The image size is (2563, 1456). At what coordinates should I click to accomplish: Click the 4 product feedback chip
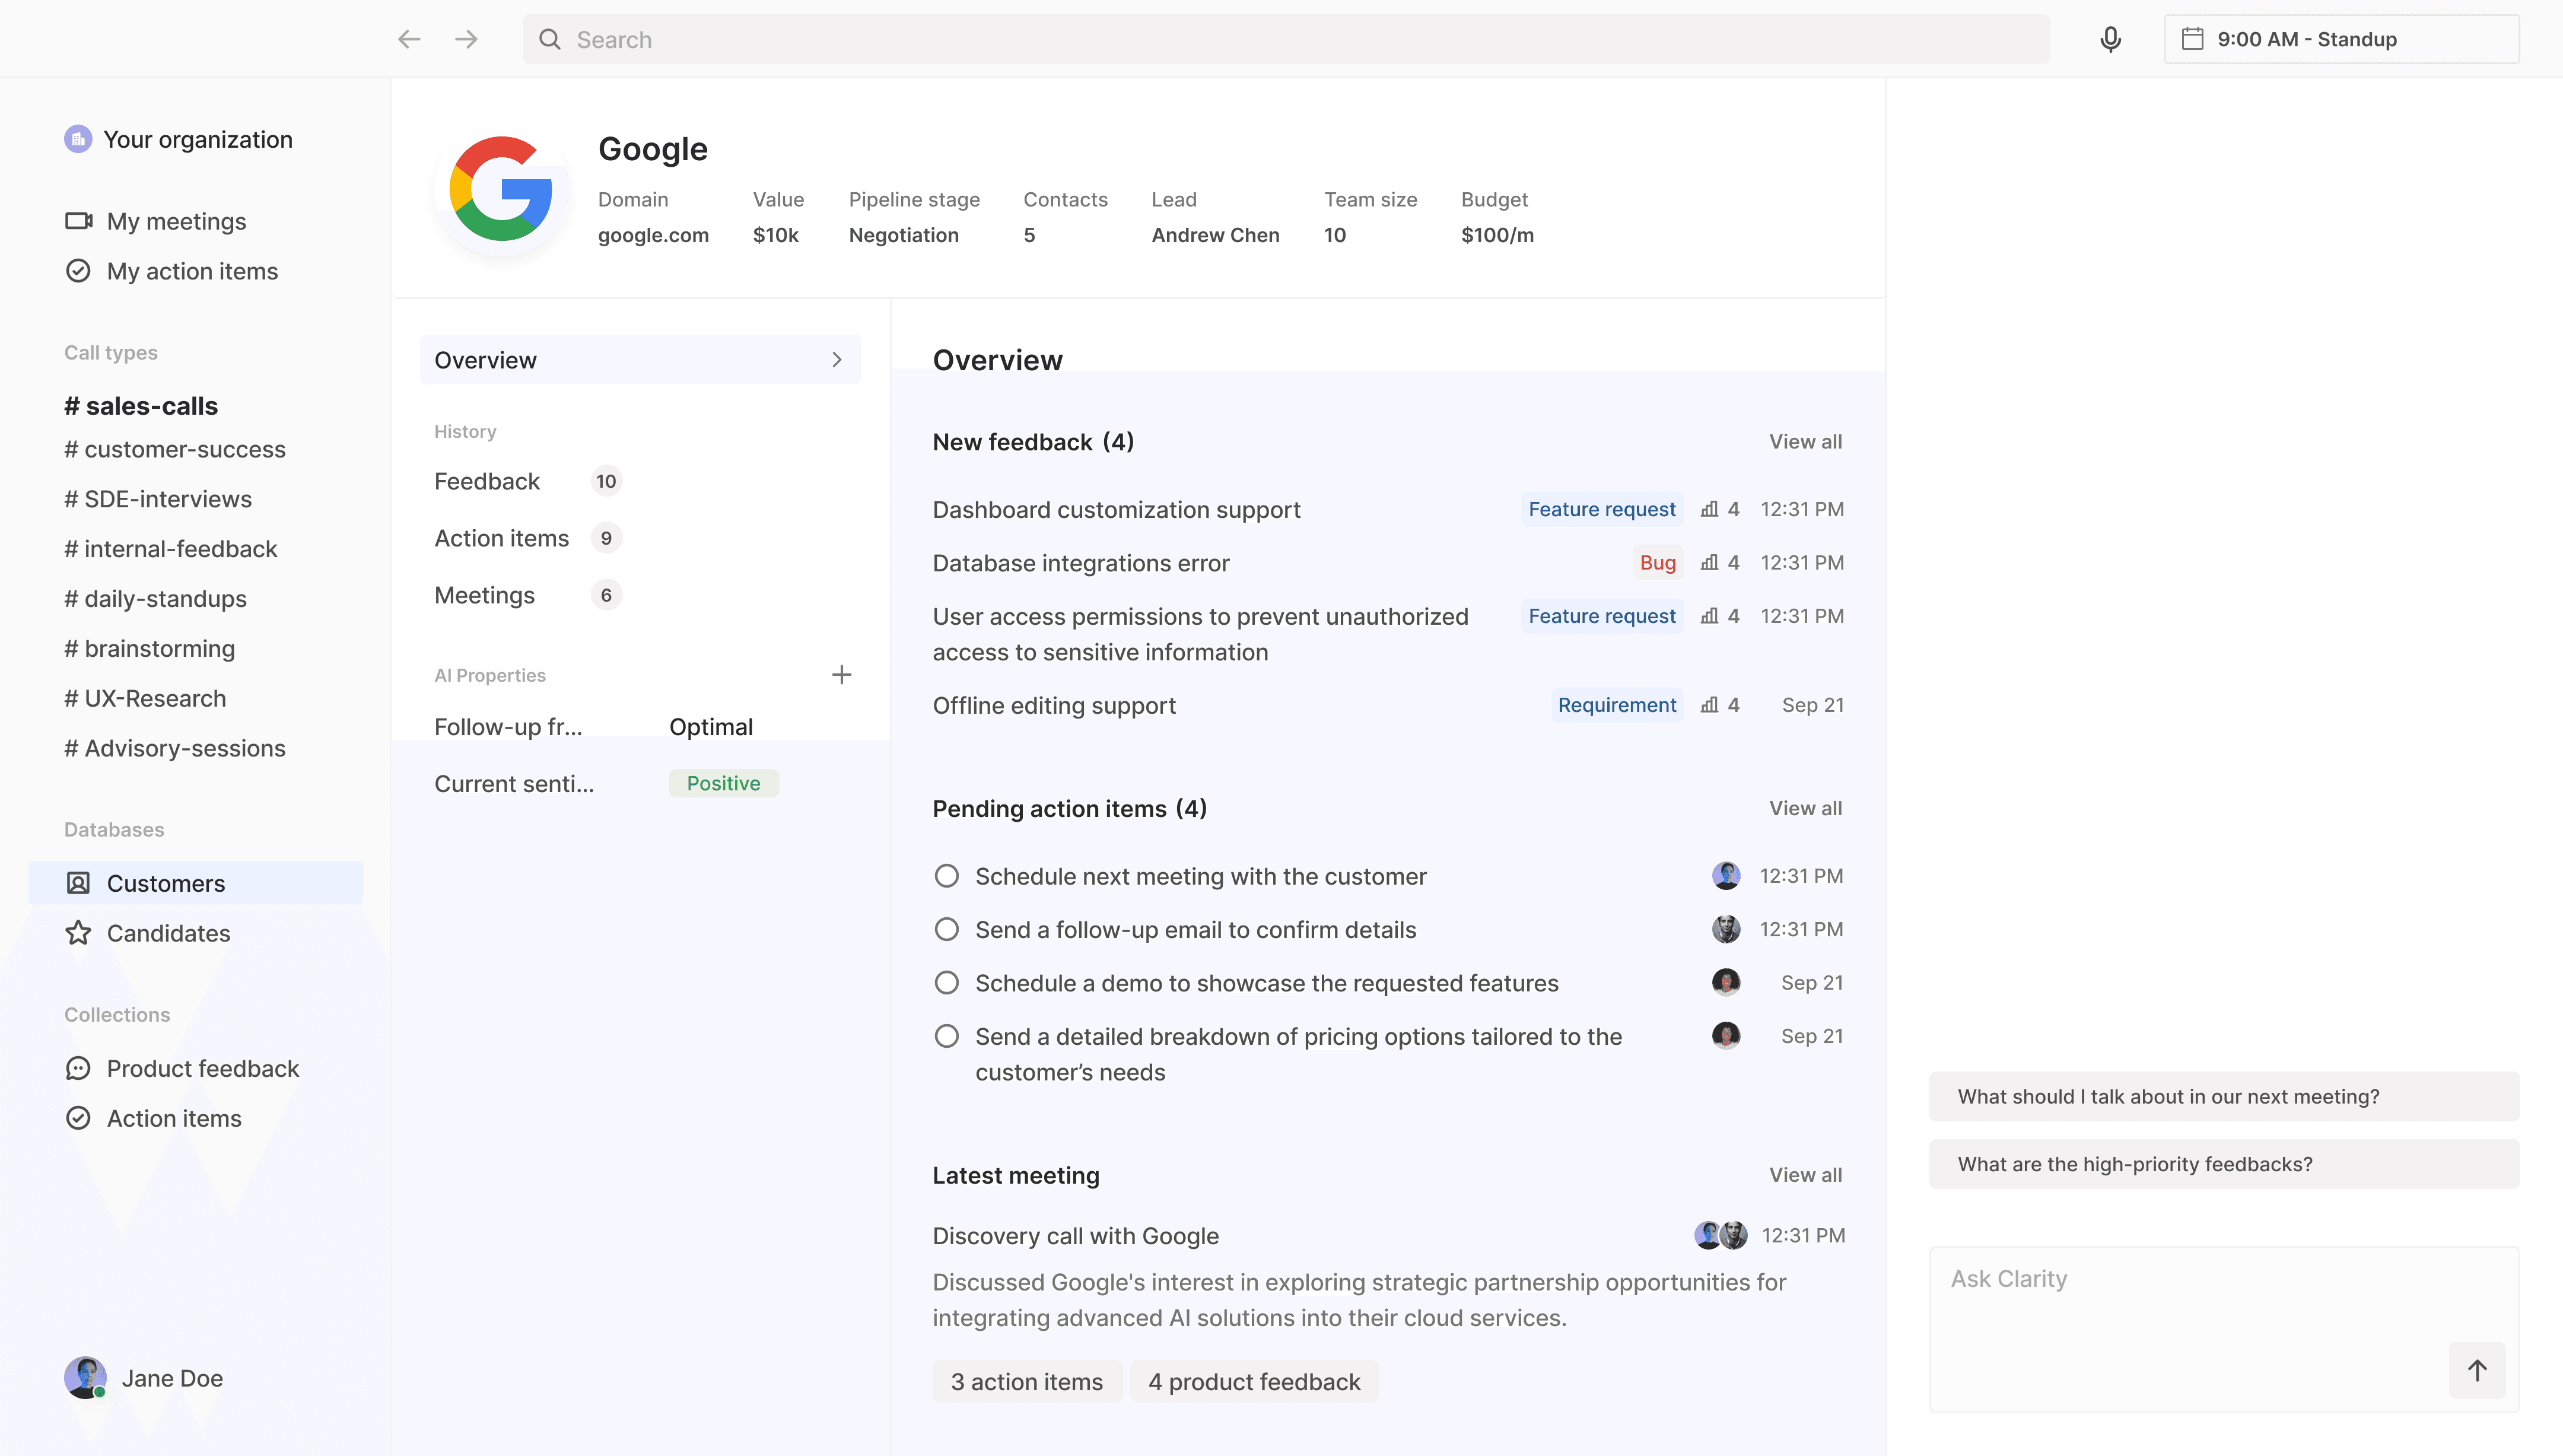click(x=1254, y=1381)
